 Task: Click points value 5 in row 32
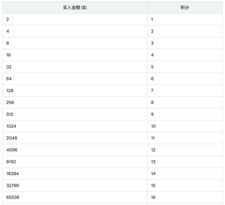coord(185,67)
